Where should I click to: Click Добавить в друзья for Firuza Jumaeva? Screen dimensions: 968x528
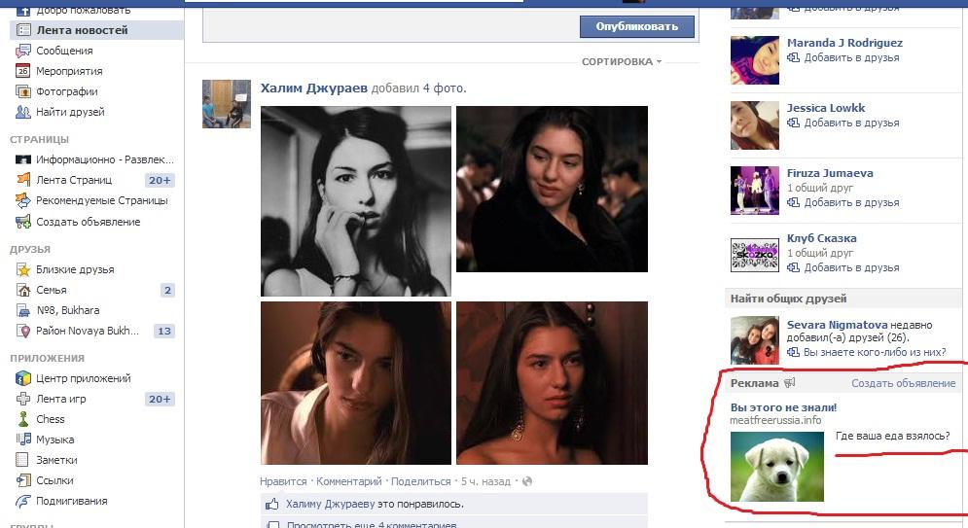tap(851, 202)
